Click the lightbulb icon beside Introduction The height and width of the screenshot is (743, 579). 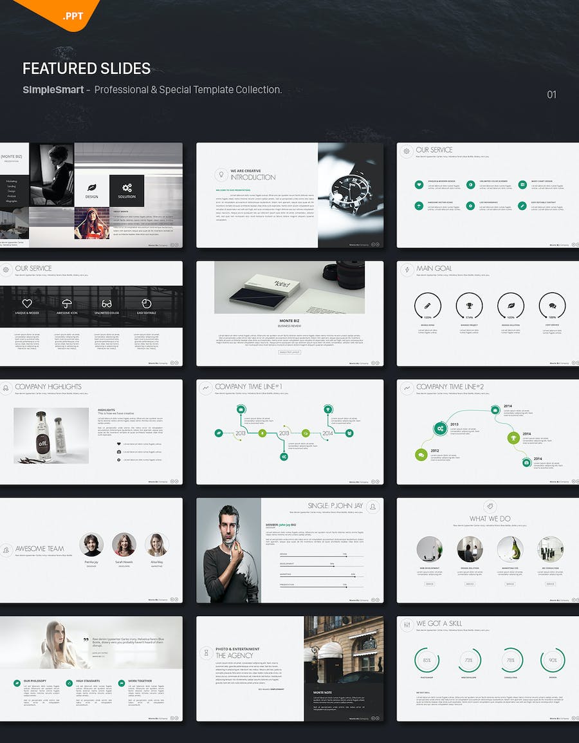click(x=222, y=174)
